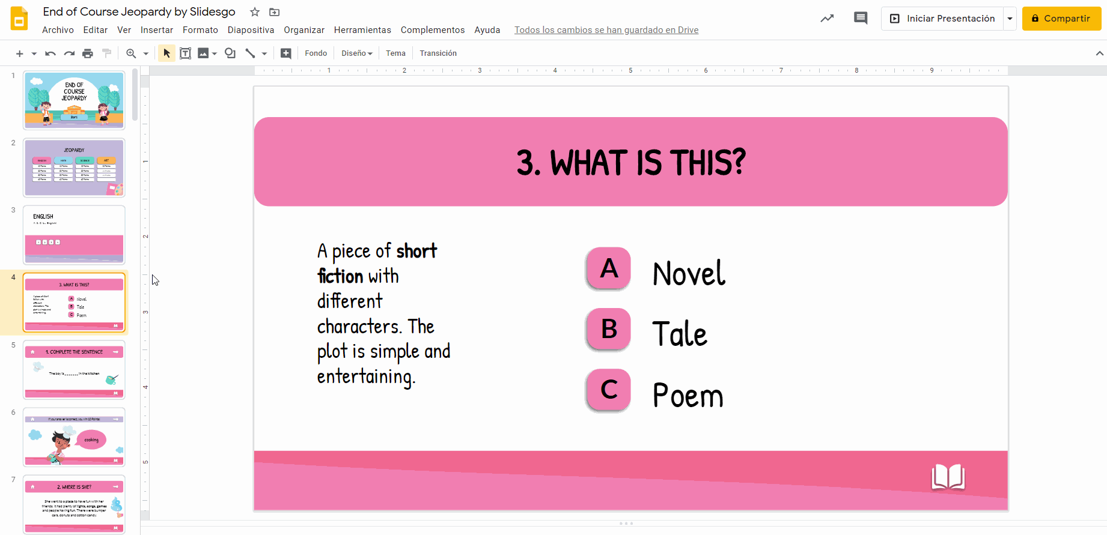Image resolution: width=1107 pixels, height=535 pixels.
Task: Start the presentation with Iniciar Presentación
Action: [942, 19]
